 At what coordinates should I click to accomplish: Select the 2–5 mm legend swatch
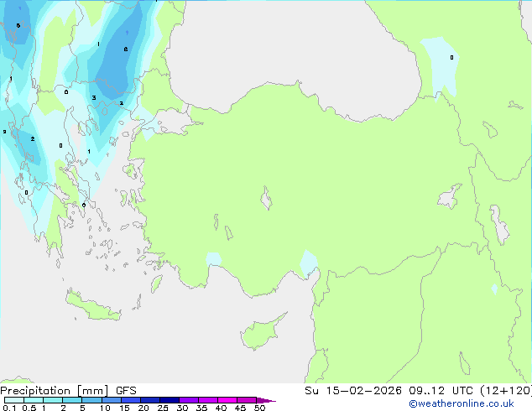click(x=72, y=400)
